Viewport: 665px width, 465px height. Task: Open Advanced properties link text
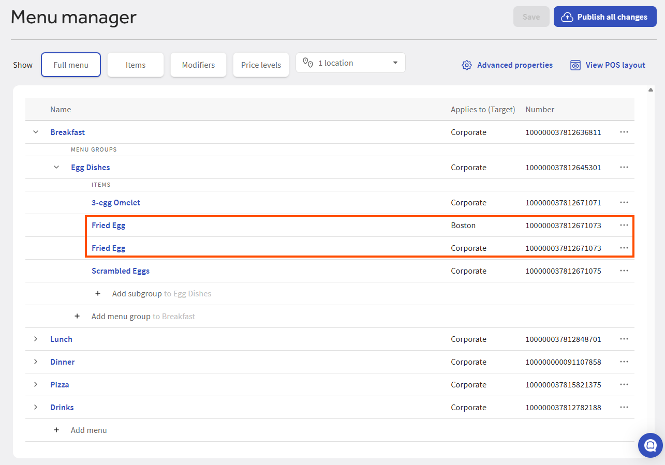tap(515, 65)
